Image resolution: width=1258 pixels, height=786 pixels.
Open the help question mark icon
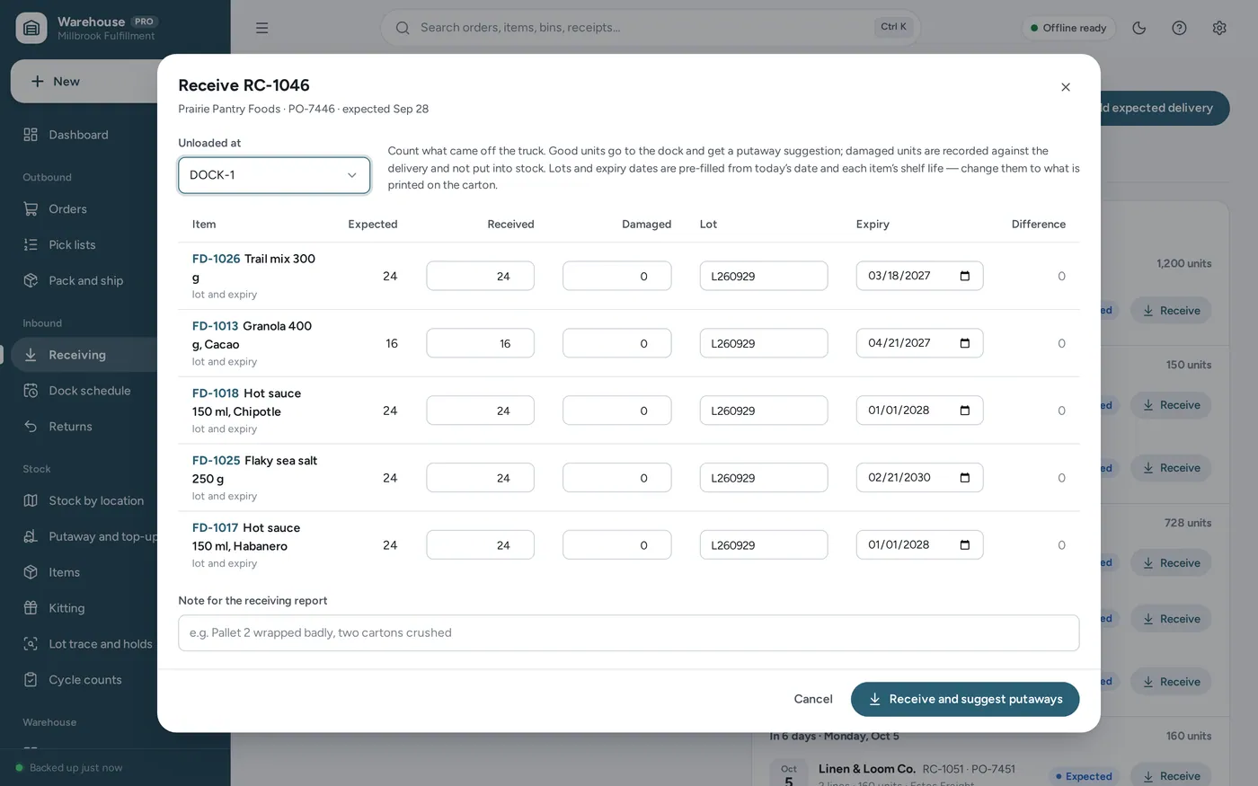coord(1179,28)
